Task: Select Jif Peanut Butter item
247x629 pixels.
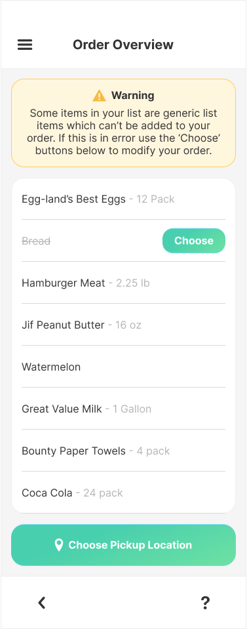Action: tap(123, 325)
